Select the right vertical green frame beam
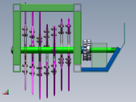The width and height of the screenshot is (136, 102). click(x=77, y=38)
